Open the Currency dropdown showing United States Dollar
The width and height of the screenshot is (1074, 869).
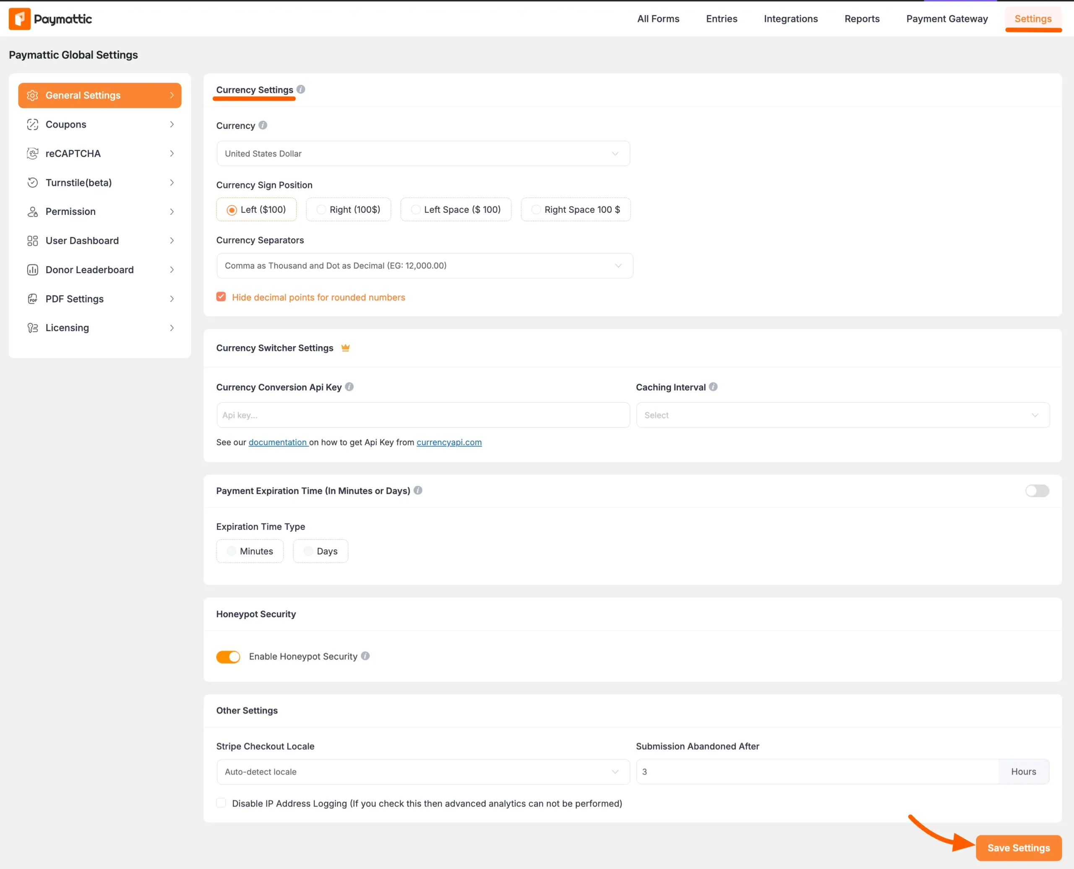[423, 154]
